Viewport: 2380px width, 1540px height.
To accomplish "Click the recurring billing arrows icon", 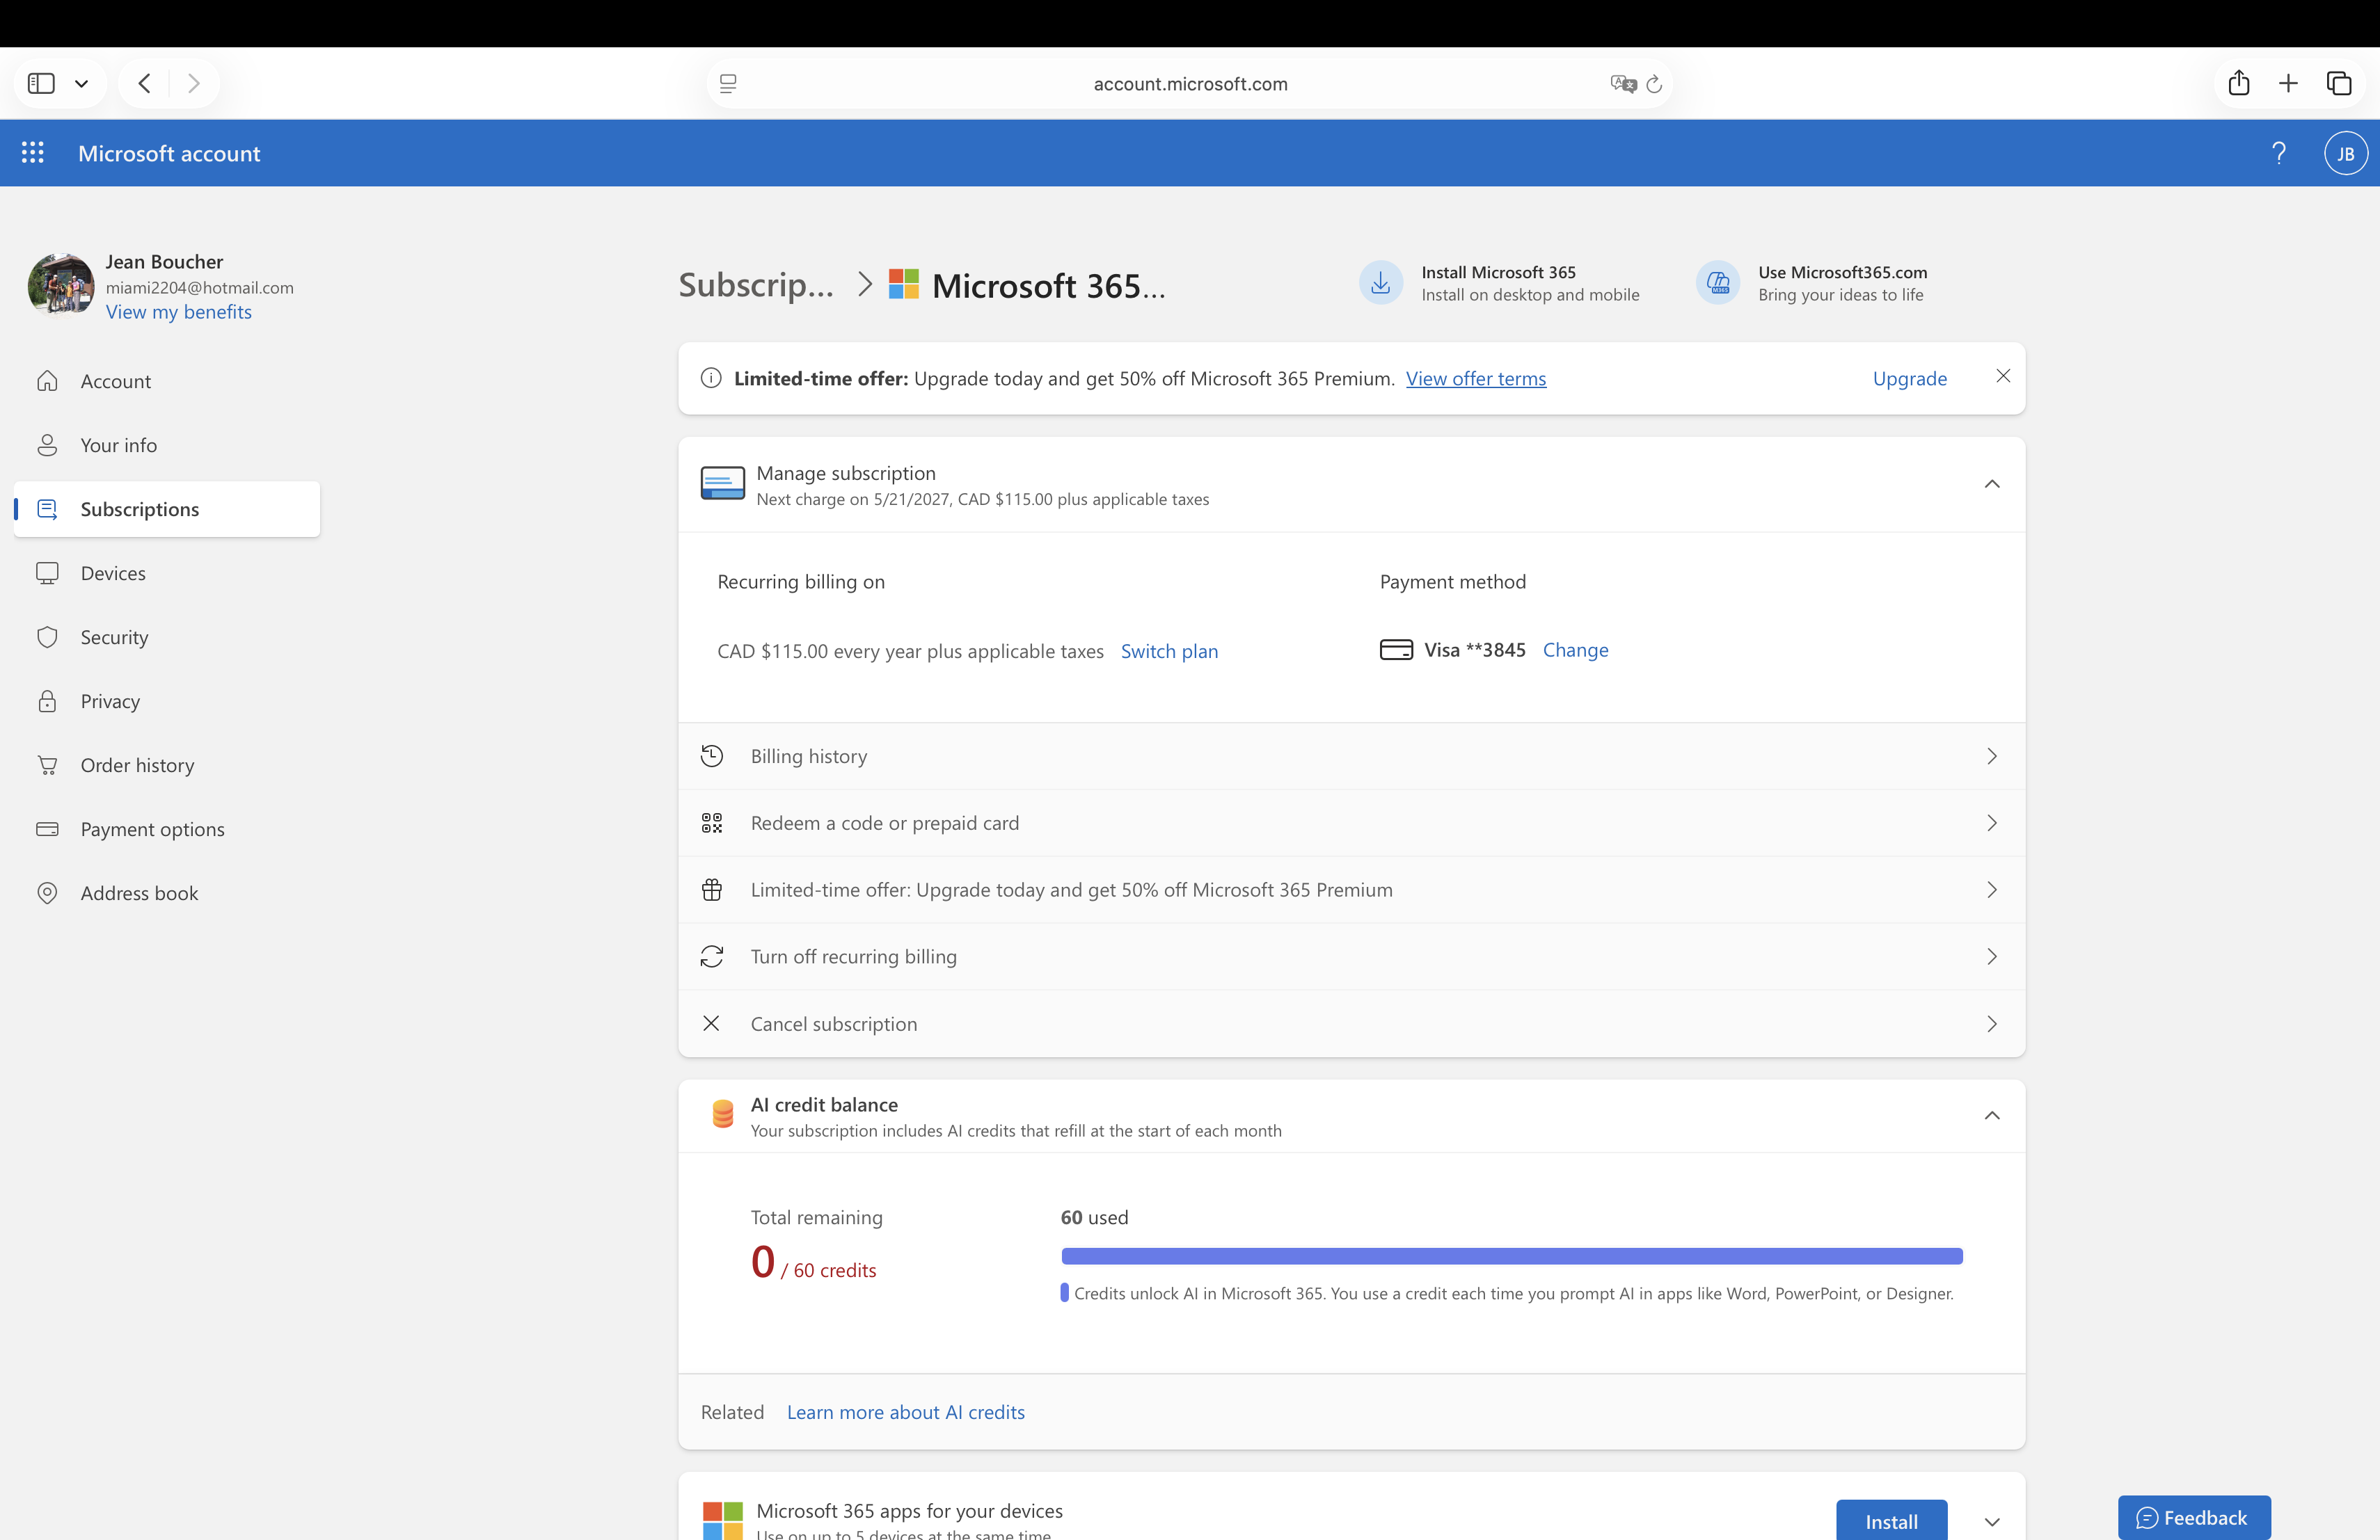I will point(712,956).
